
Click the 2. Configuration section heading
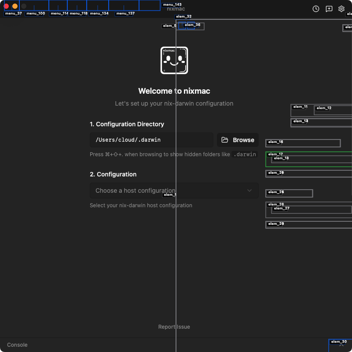coord(113,174)
